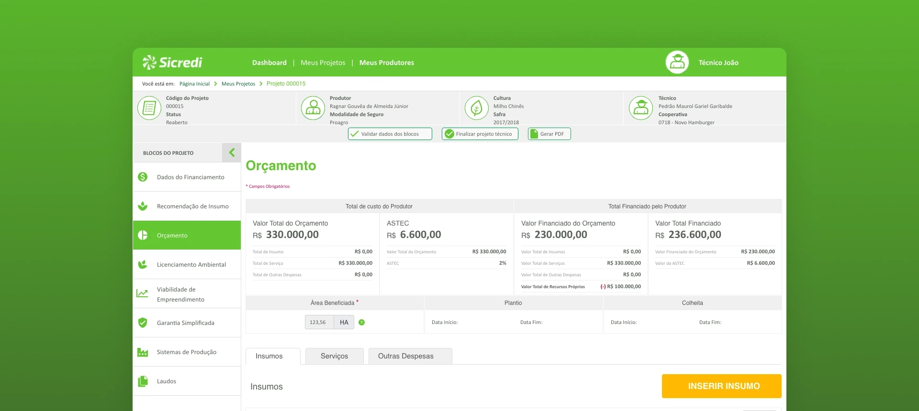Click the Área Beneficiada 123,56 input field
Viewport: 919px width, 411px height.
[319, 322]
